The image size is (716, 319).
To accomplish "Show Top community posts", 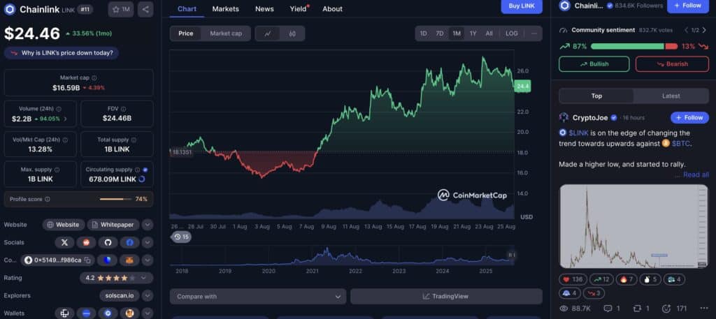I will (x=596, y=96).
